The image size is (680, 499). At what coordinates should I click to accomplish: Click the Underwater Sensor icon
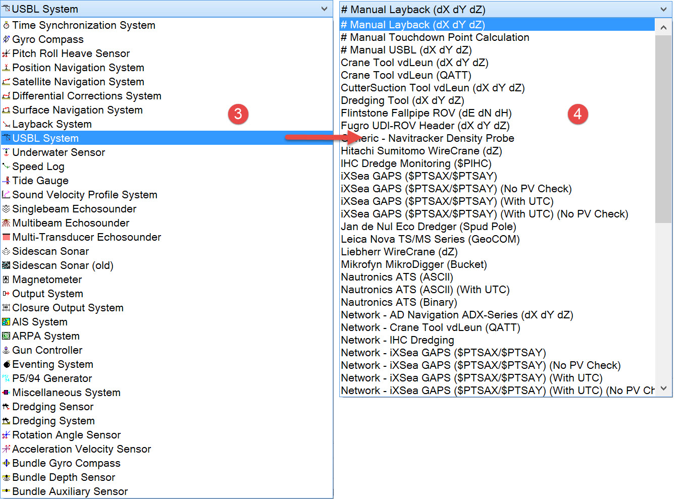6,152
